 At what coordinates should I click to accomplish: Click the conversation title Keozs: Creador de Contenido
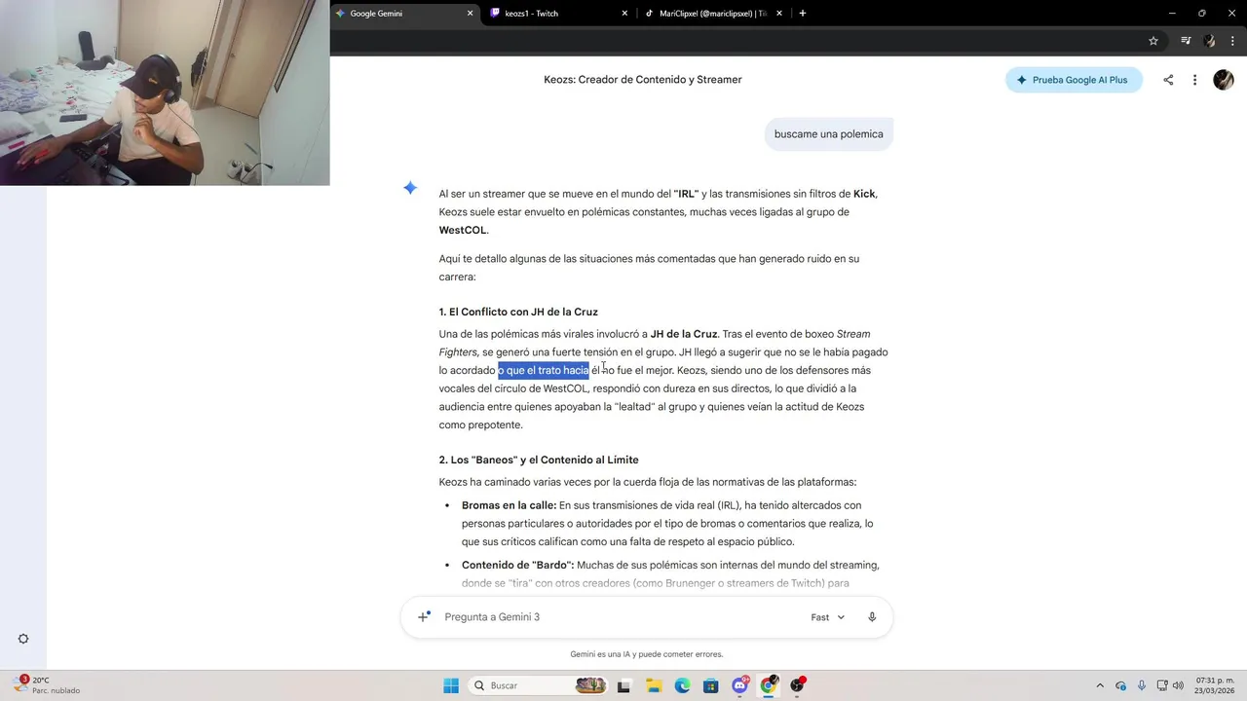click(x=643, y=80)
